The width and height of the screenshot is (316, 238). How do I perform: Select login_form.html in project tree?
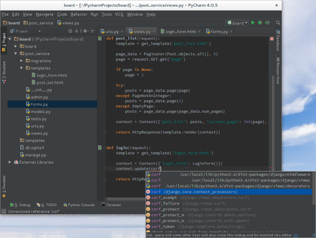pyautogui.click(x=50, y=75)
